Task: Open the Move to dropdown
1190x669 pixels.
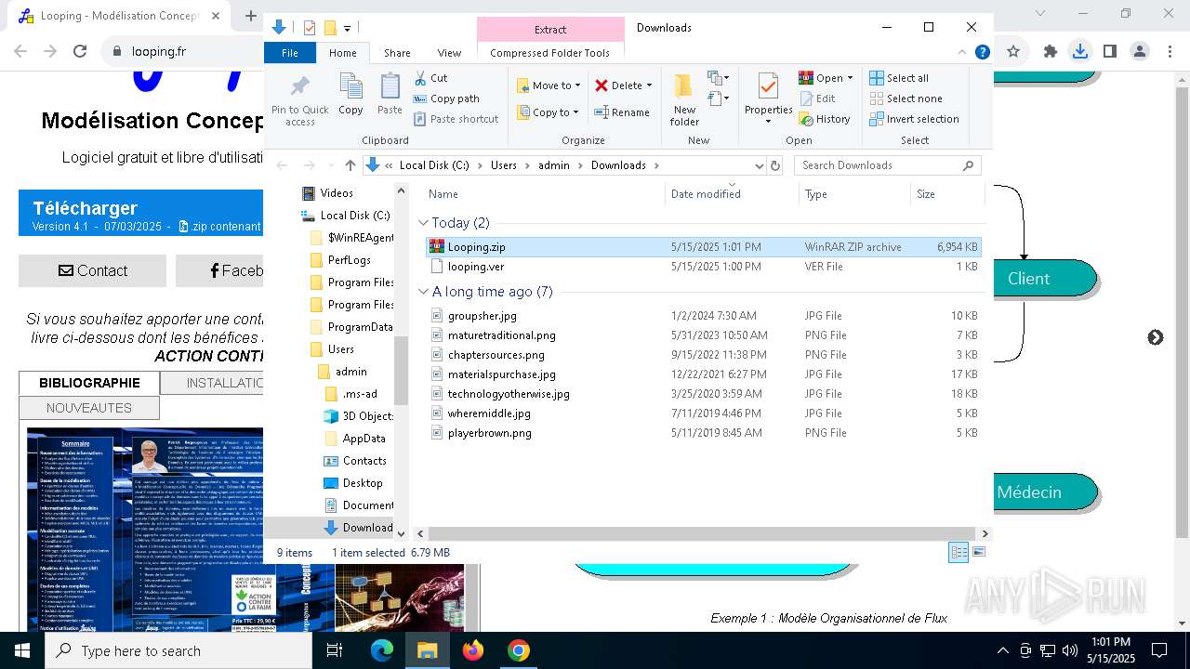Action: pyautogui.click(x=549, y=85)
